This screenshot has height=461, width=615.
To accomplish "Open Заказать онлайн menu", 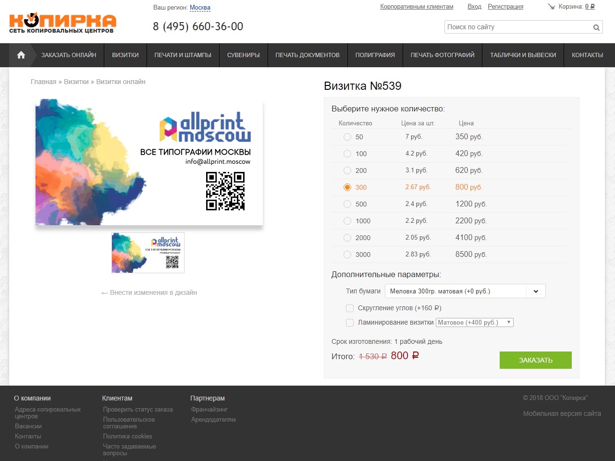I will [69, 55].
